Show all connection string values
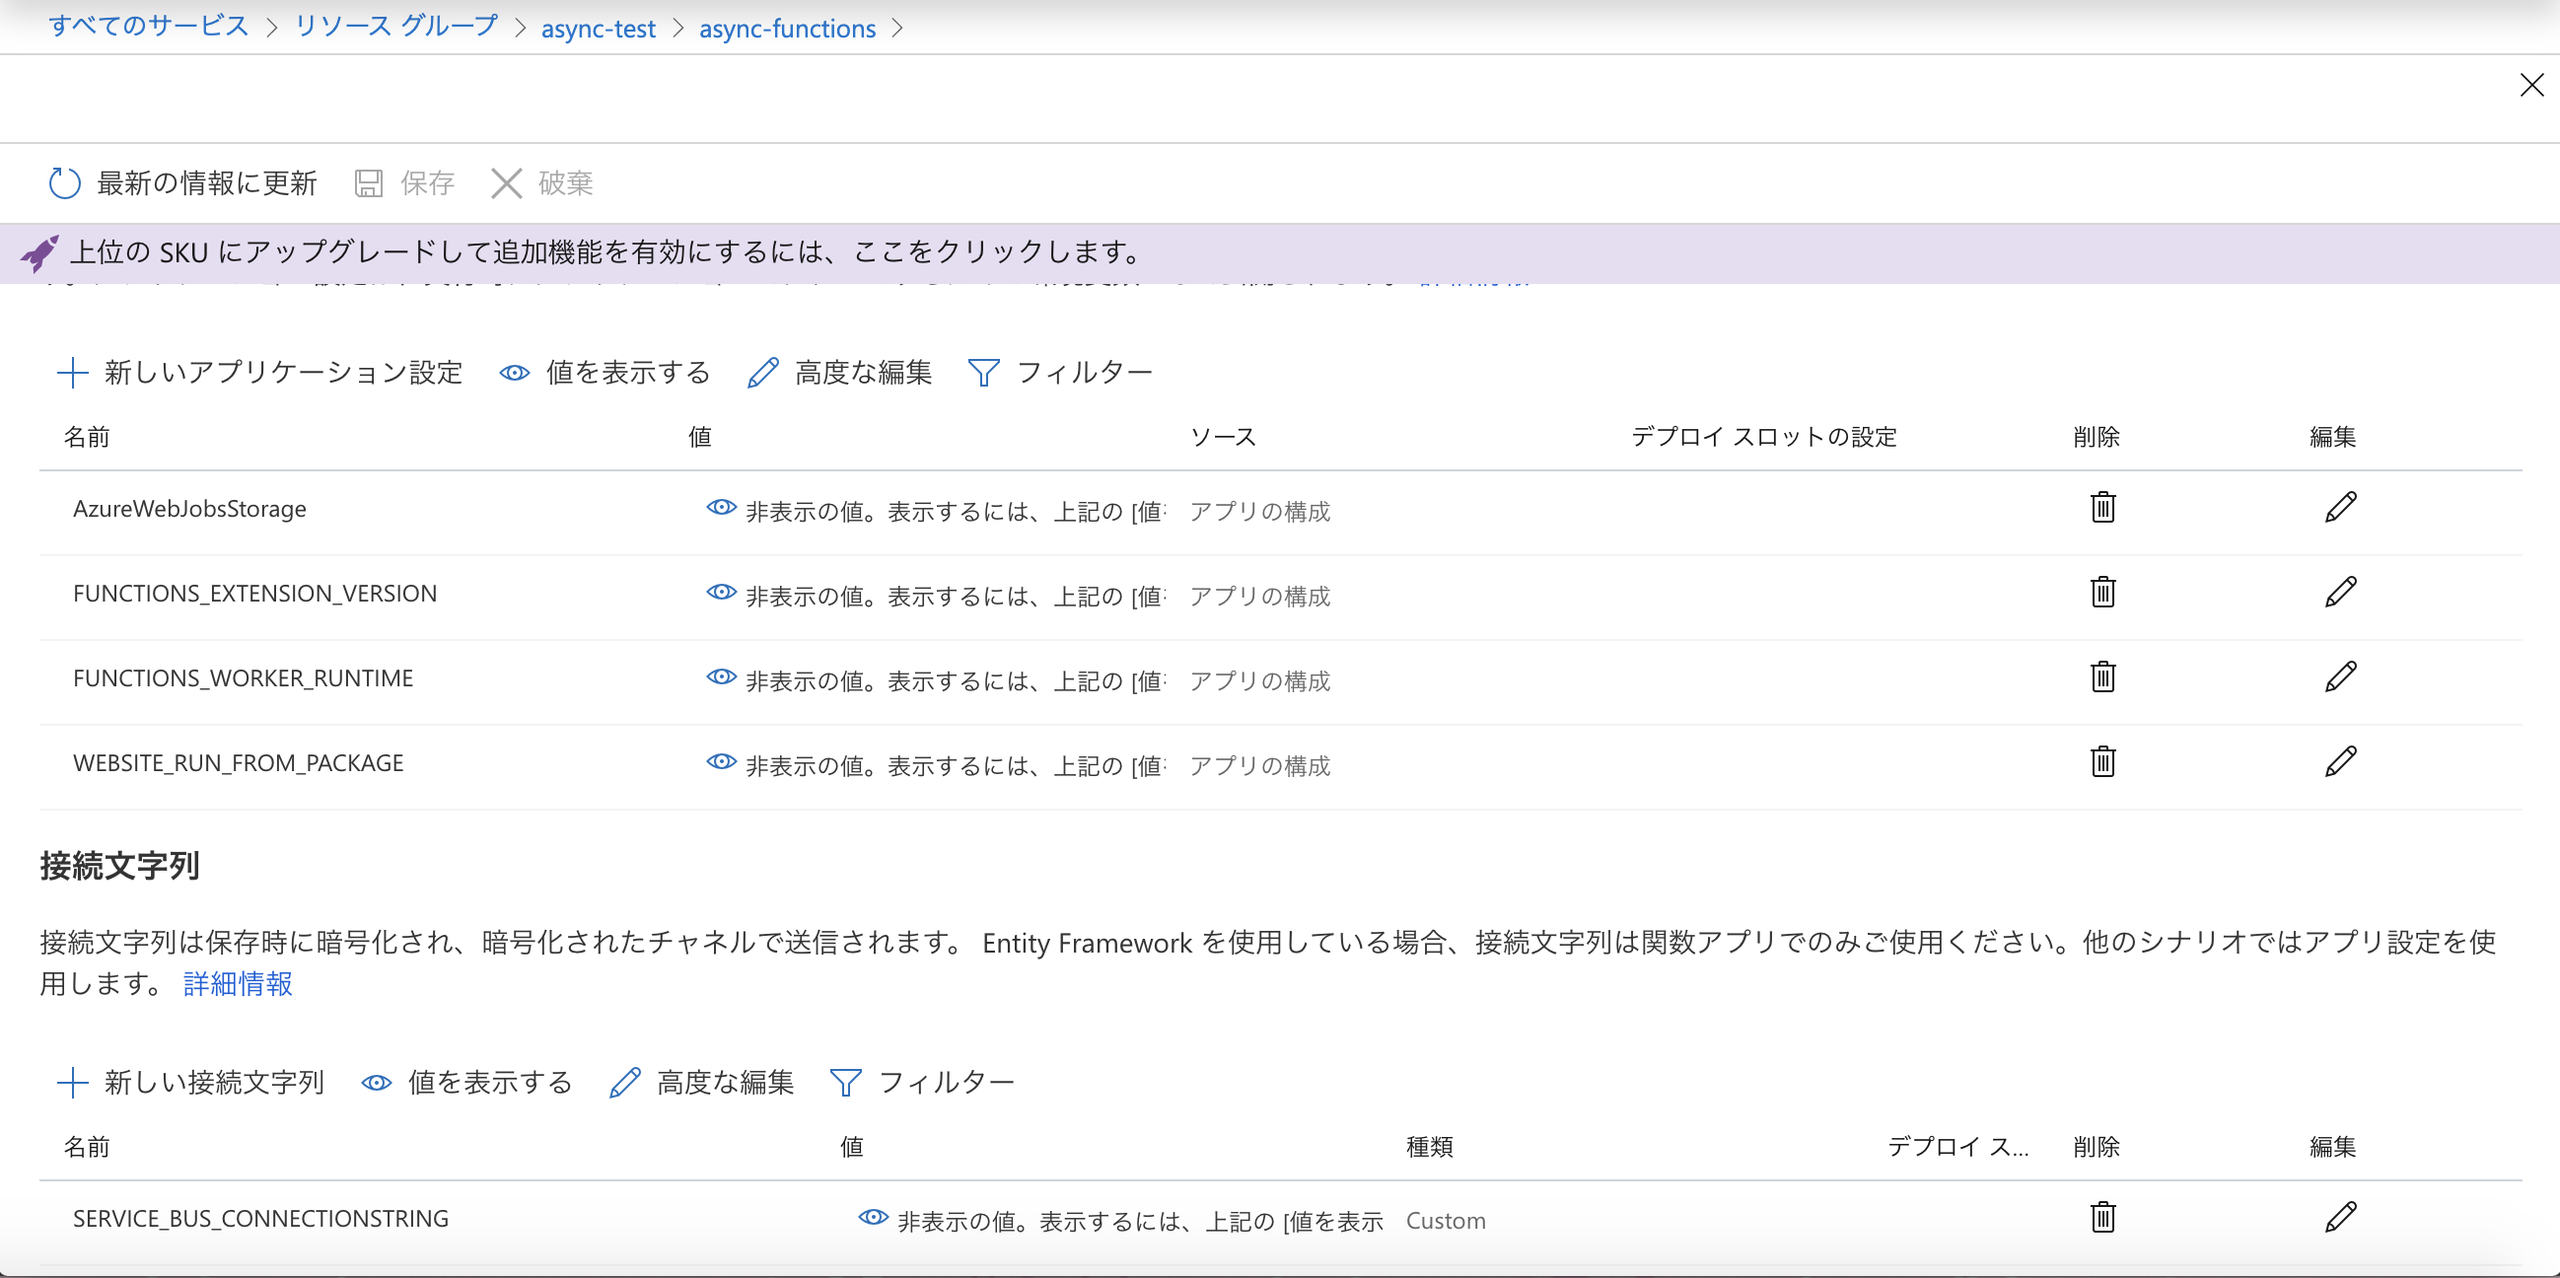This screenshot has width=2560, height=1278. [466, 1082]
